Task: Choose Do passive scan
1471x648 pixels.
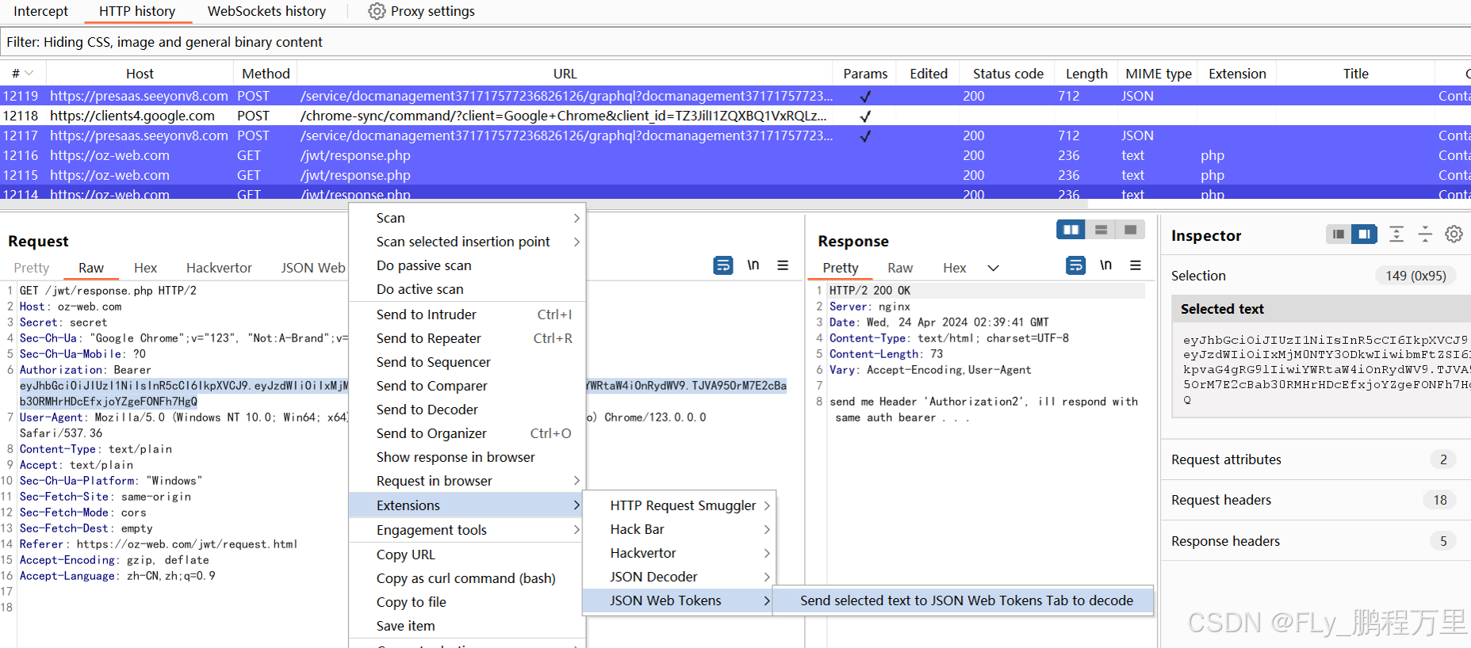Action: coord(467,265)
